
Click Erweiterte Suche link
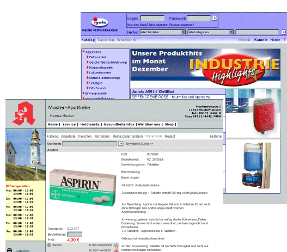(x=139, y=144)
